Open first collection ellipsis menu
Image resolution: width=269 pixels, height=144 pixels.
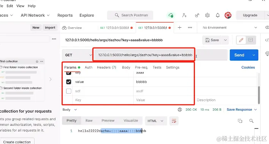pyautogui.click(x=41, y=61)
